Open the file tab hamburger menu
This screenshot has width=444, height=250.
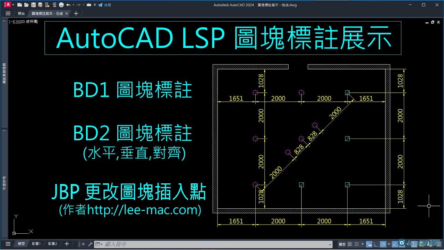pyautogui.click(x=8, y=14)
